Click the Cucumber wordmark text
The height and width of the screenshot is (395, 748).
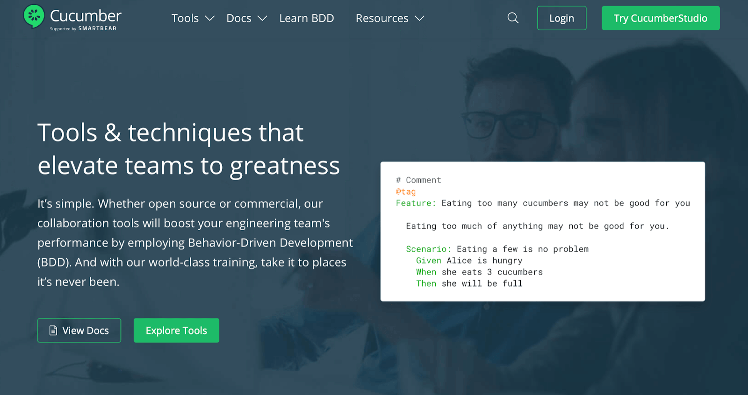click(86, 15)
